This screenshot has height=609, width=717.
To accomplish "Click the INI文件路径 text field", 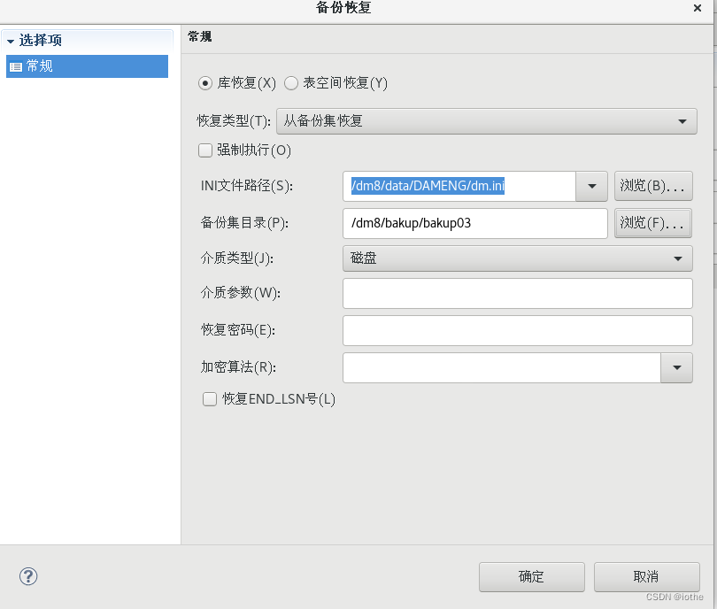I will [459, 186].
